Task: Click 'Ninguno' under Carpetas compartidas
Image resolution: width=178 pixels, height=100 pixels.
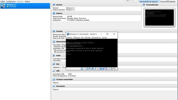Action: [56, 83]
